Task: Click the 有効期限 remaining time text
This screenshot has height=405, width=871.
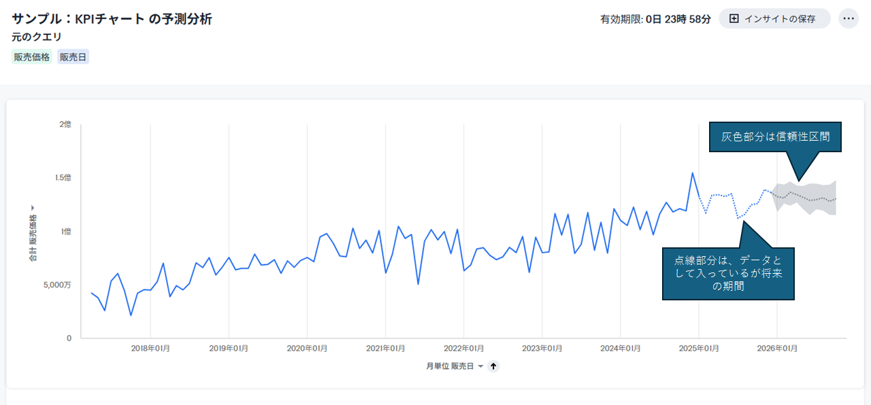Action: (655, 19)
